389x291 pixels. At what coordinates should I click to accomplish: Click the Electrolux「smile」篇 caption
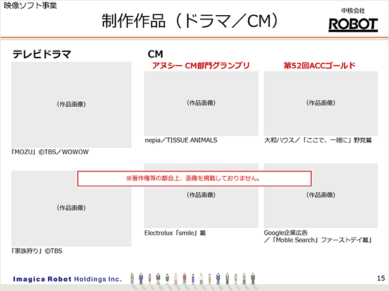175,233
